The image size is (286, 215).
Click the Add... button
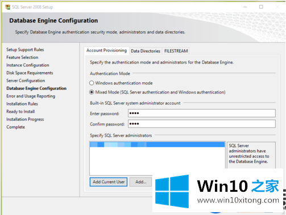[x=141, y=182]
